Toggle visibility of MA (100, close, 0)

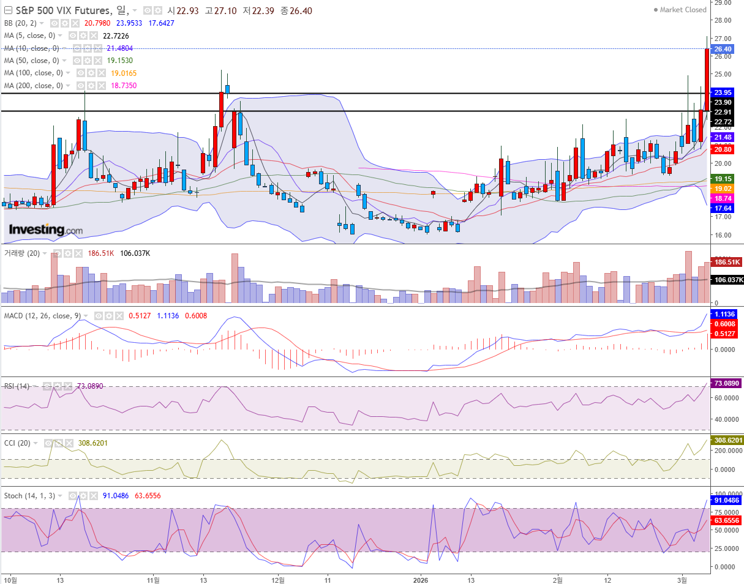pyautogui.click(x=81, y=73)
